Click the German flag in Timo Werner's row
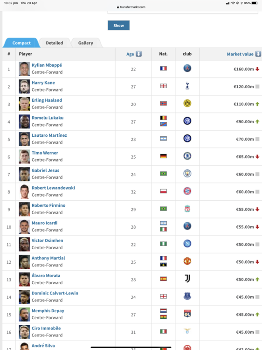The width and height of the screenshot is (262, 350). [x=164, y=156]
